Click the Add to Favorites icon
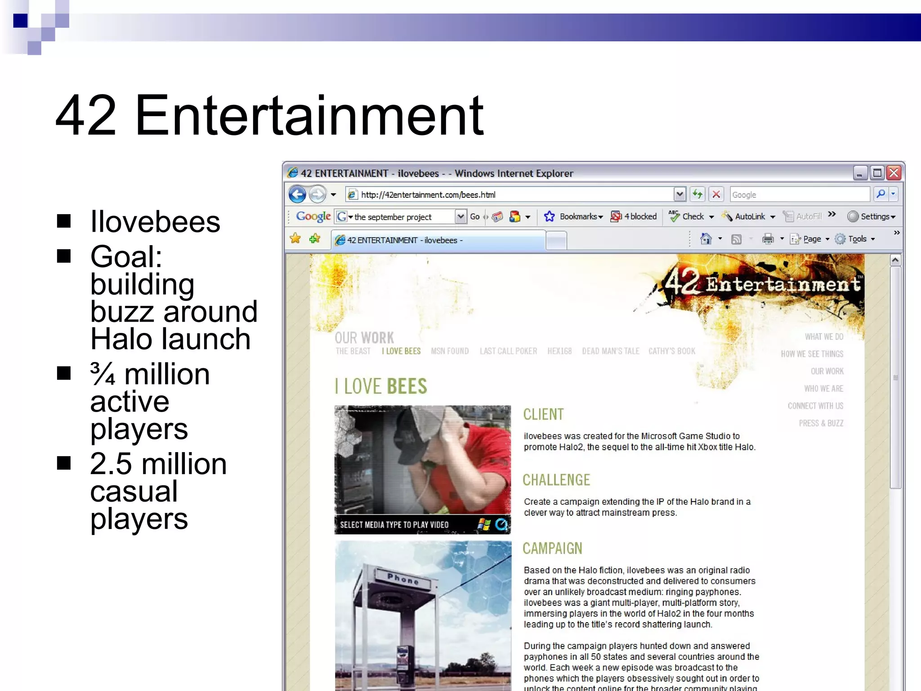This screenshot has width=921, height=691. point(315,238)
